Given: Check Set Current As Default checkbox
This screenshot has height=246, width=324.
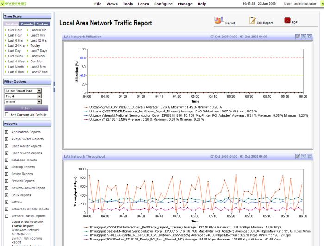Looking at the screenshot, I should 6,114.
